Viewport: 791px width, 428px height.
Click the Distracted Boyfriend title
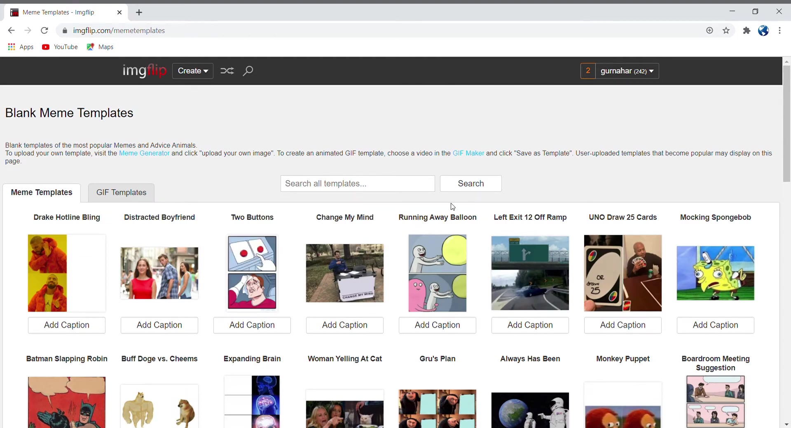coord(159,217)
